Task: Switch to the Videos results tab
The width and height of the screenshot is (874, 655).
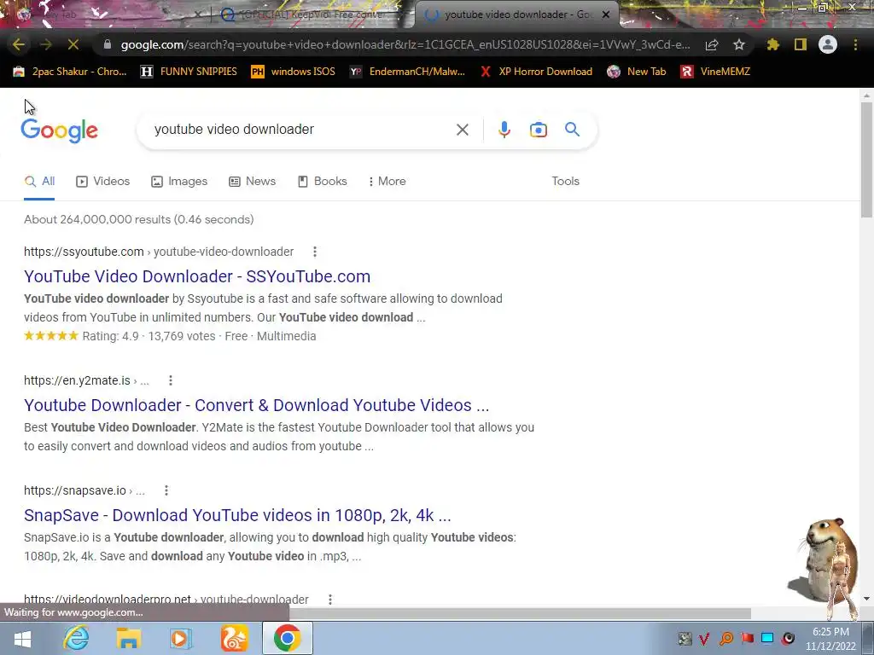Action: click(103, 182)
